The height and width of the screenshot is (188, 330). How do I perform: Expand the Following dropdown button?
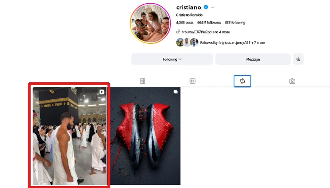click(172, 59)
